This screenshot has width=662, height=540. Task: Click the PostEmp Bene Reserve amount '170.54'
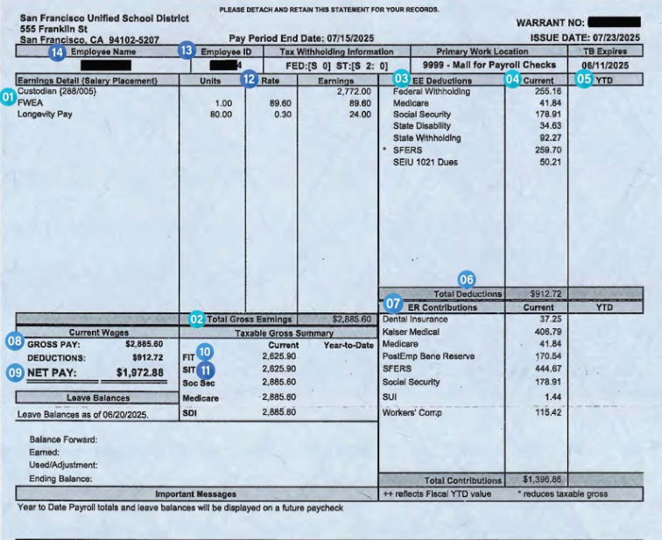[548, 356]
